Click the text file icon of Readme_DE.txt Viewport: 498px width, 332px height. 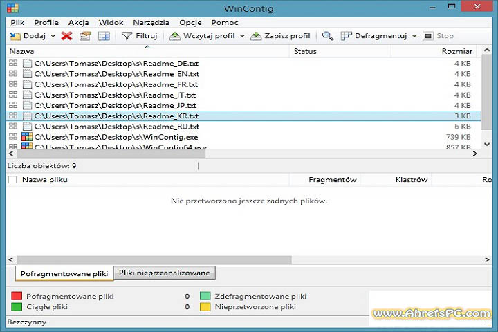click(x=27, y=63)
